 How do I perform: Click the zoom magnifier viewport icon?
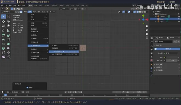tap(147, 26)
